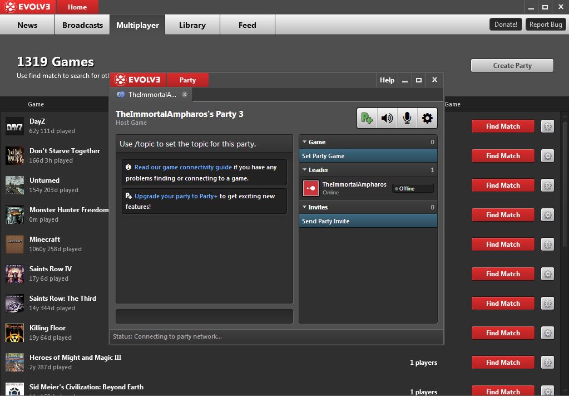The image size is (569, 396).
Task: Open settings gear for Heroes of Might and Magic III
Action: 548,362
